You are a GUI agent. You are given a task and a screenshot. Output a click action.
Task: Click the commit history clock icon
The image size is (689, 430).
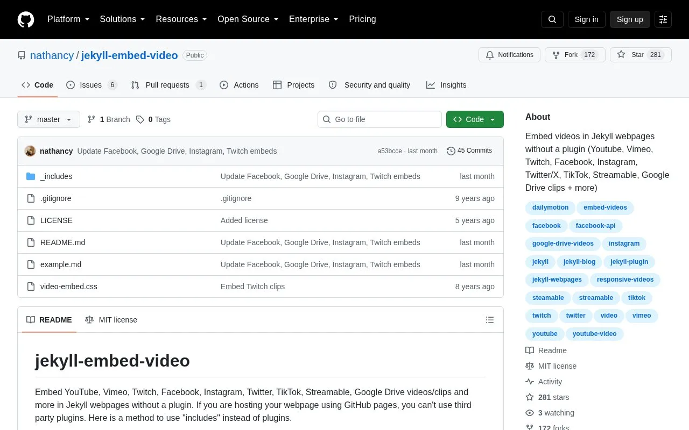coord(451,151)
